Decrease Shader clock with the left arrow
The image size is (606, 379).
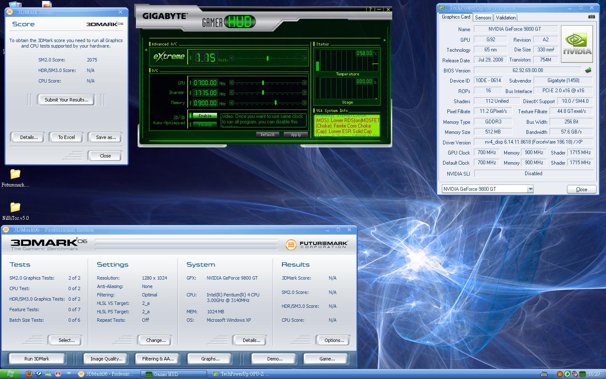tap(231, 92)
